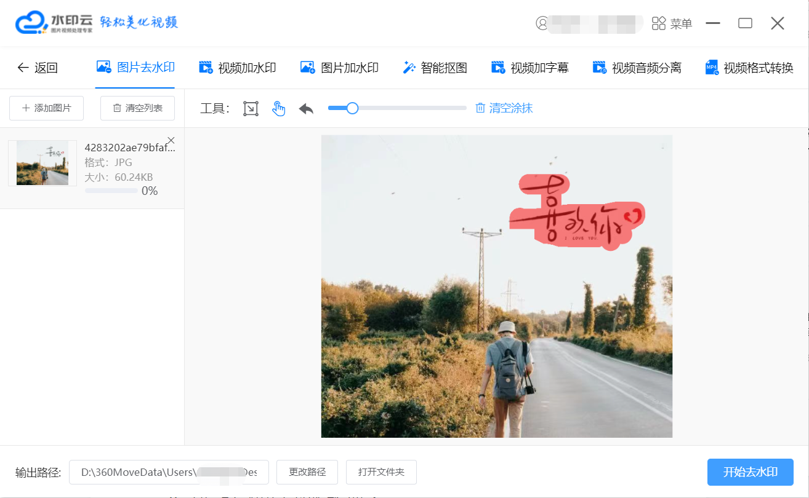
Task: Open the 智能抠图 tab
Action: [x=435, y=68]
